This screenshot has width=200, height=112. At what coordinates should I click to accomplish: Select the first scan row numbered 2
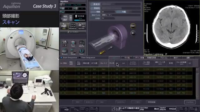pyautogui.click(x=126, y=69)
